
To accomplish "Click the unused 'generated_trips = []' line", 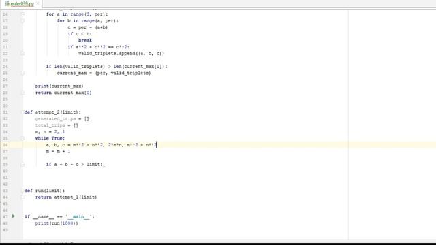I will 62,119.
